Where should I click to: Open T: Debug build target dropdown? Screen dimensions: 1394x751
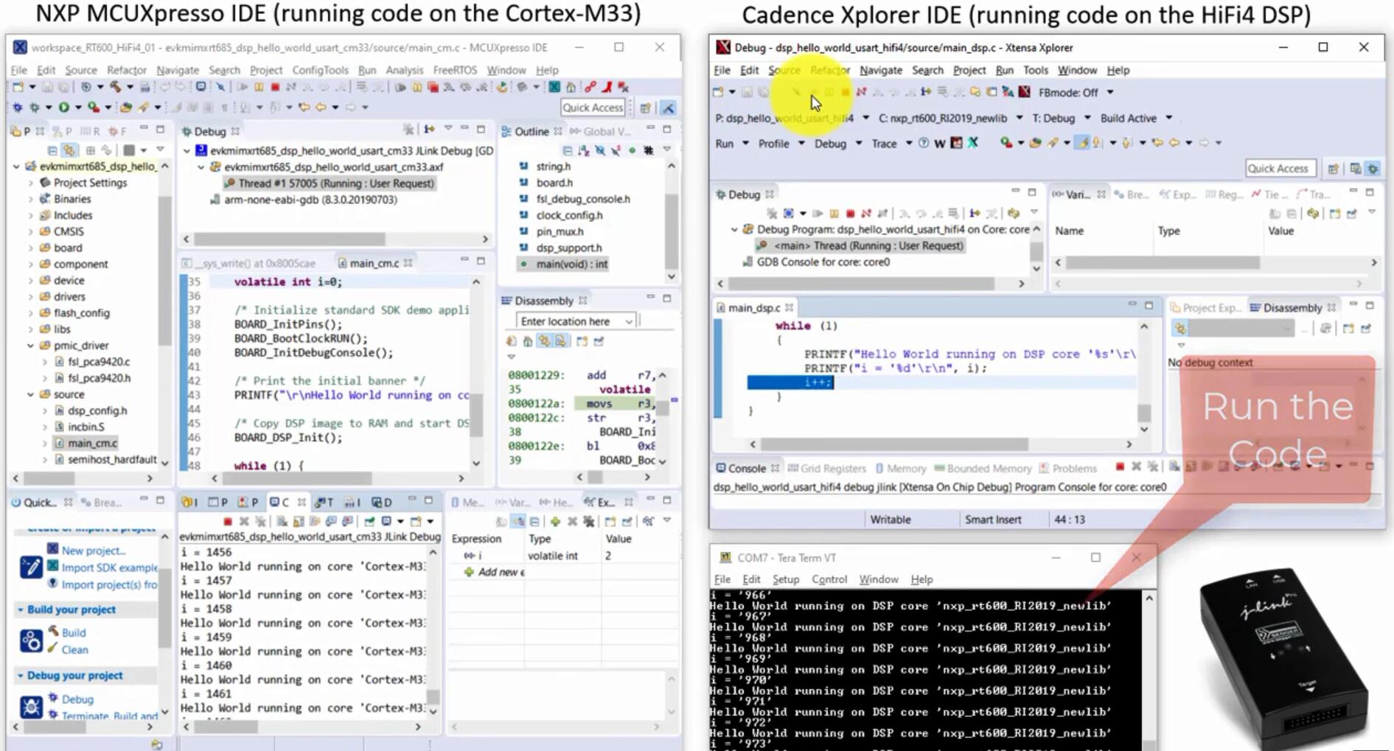[x=1087, y=118]
